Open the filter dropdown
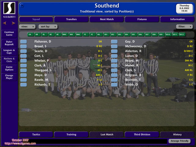This screenshot has height=147, width=196. coord(185,27)
